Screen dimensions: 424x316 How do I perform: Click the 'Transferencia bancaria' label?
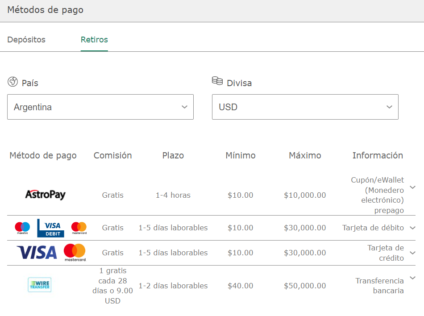point(380,286)
